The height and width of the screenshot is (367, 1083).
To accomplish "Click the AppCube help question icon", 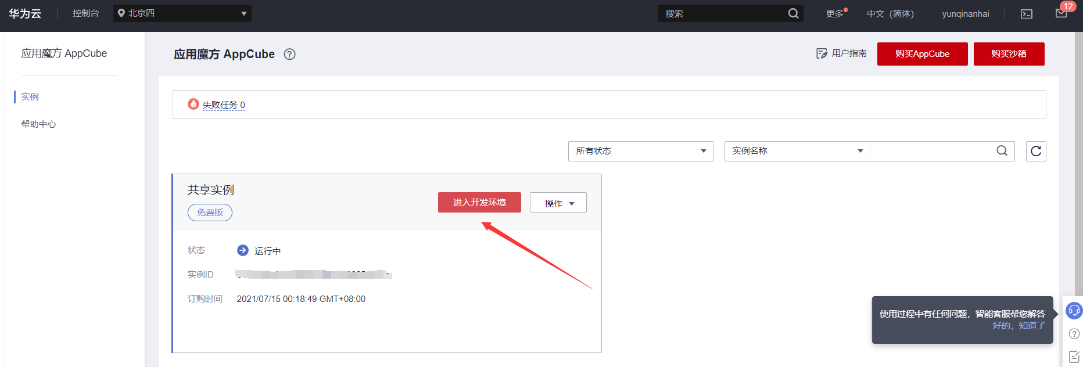I will (289, 54).
